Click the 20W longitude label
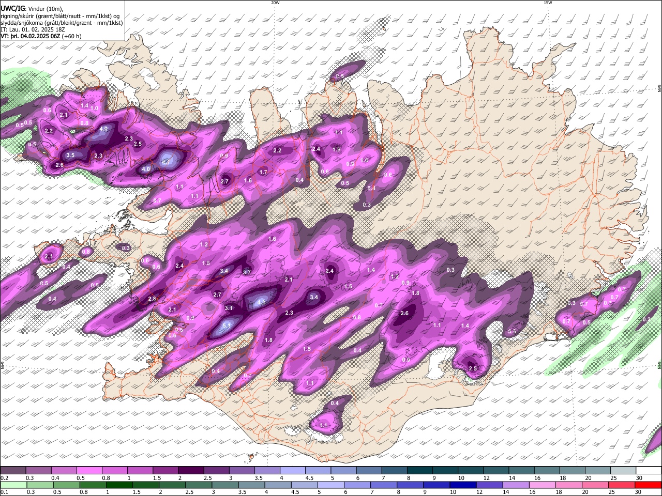The image size is (662, 496). pyautogui.click(x=275, y=3)
